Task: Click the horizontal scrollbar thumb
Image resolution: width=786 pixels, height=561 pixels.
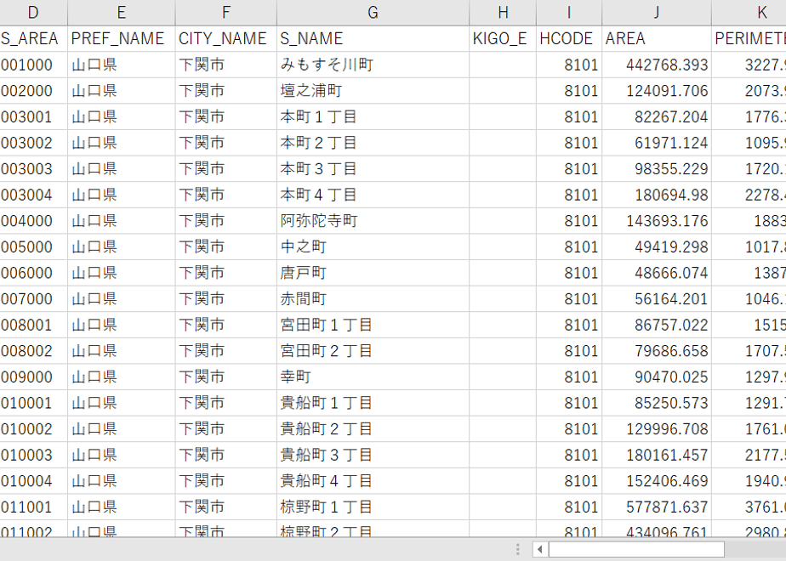Action: (636, 549)
